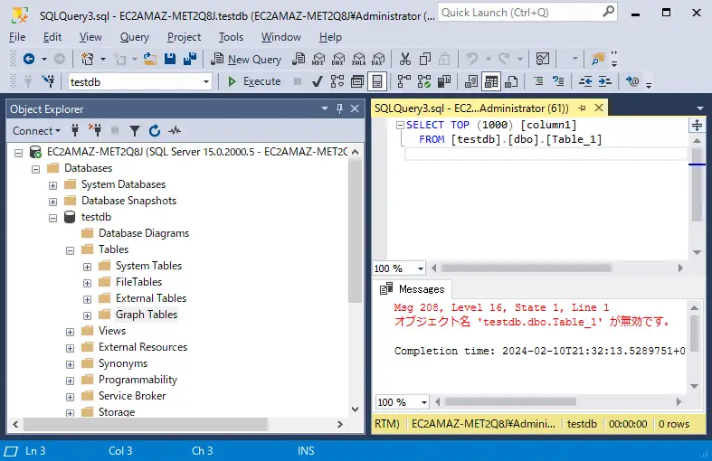Open new XMLA query
712x461 pixels.
pyautogui.click(x=358, y=59)
